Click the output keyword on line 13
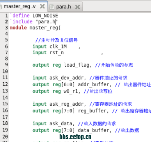Screen dimensions: 151x142 [x=41, y=91]
